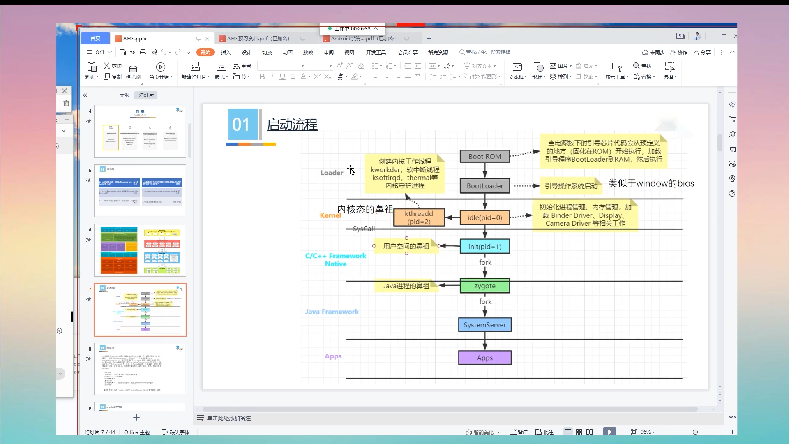Click the Shapes (形状) icon

pos(538,67)
